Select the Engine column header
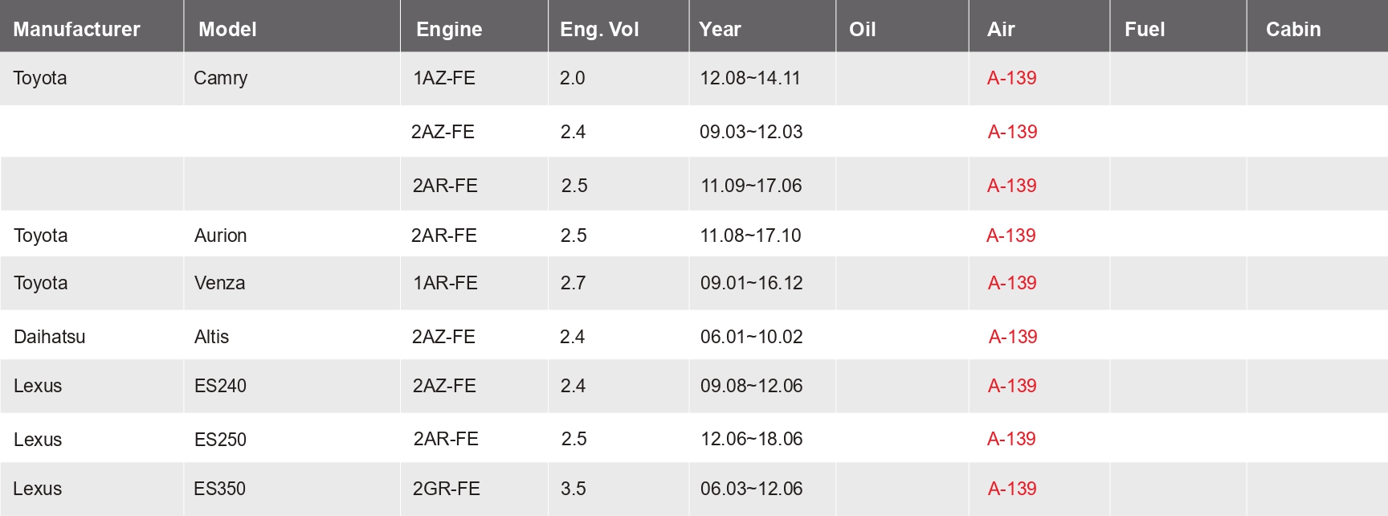Viewport: 1388px width, 516px height. 449,30
